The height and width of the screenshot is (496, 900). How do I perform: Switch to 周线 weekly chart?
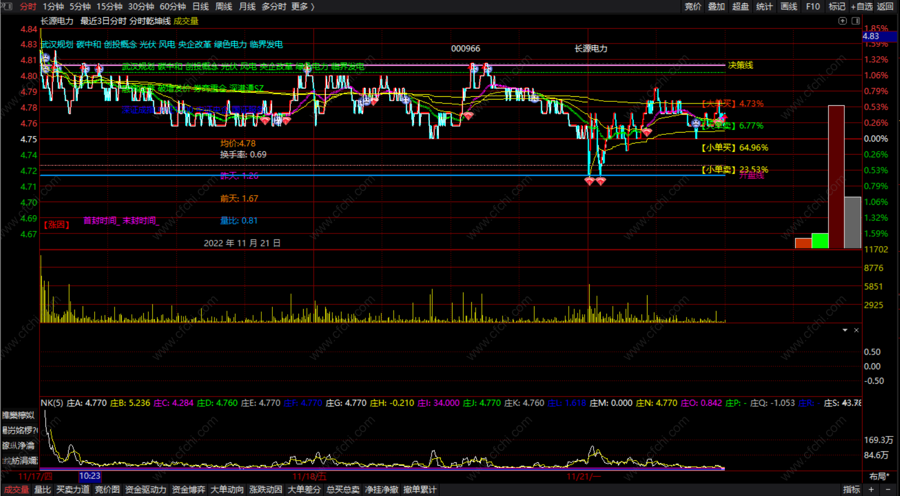pos(224,7)
